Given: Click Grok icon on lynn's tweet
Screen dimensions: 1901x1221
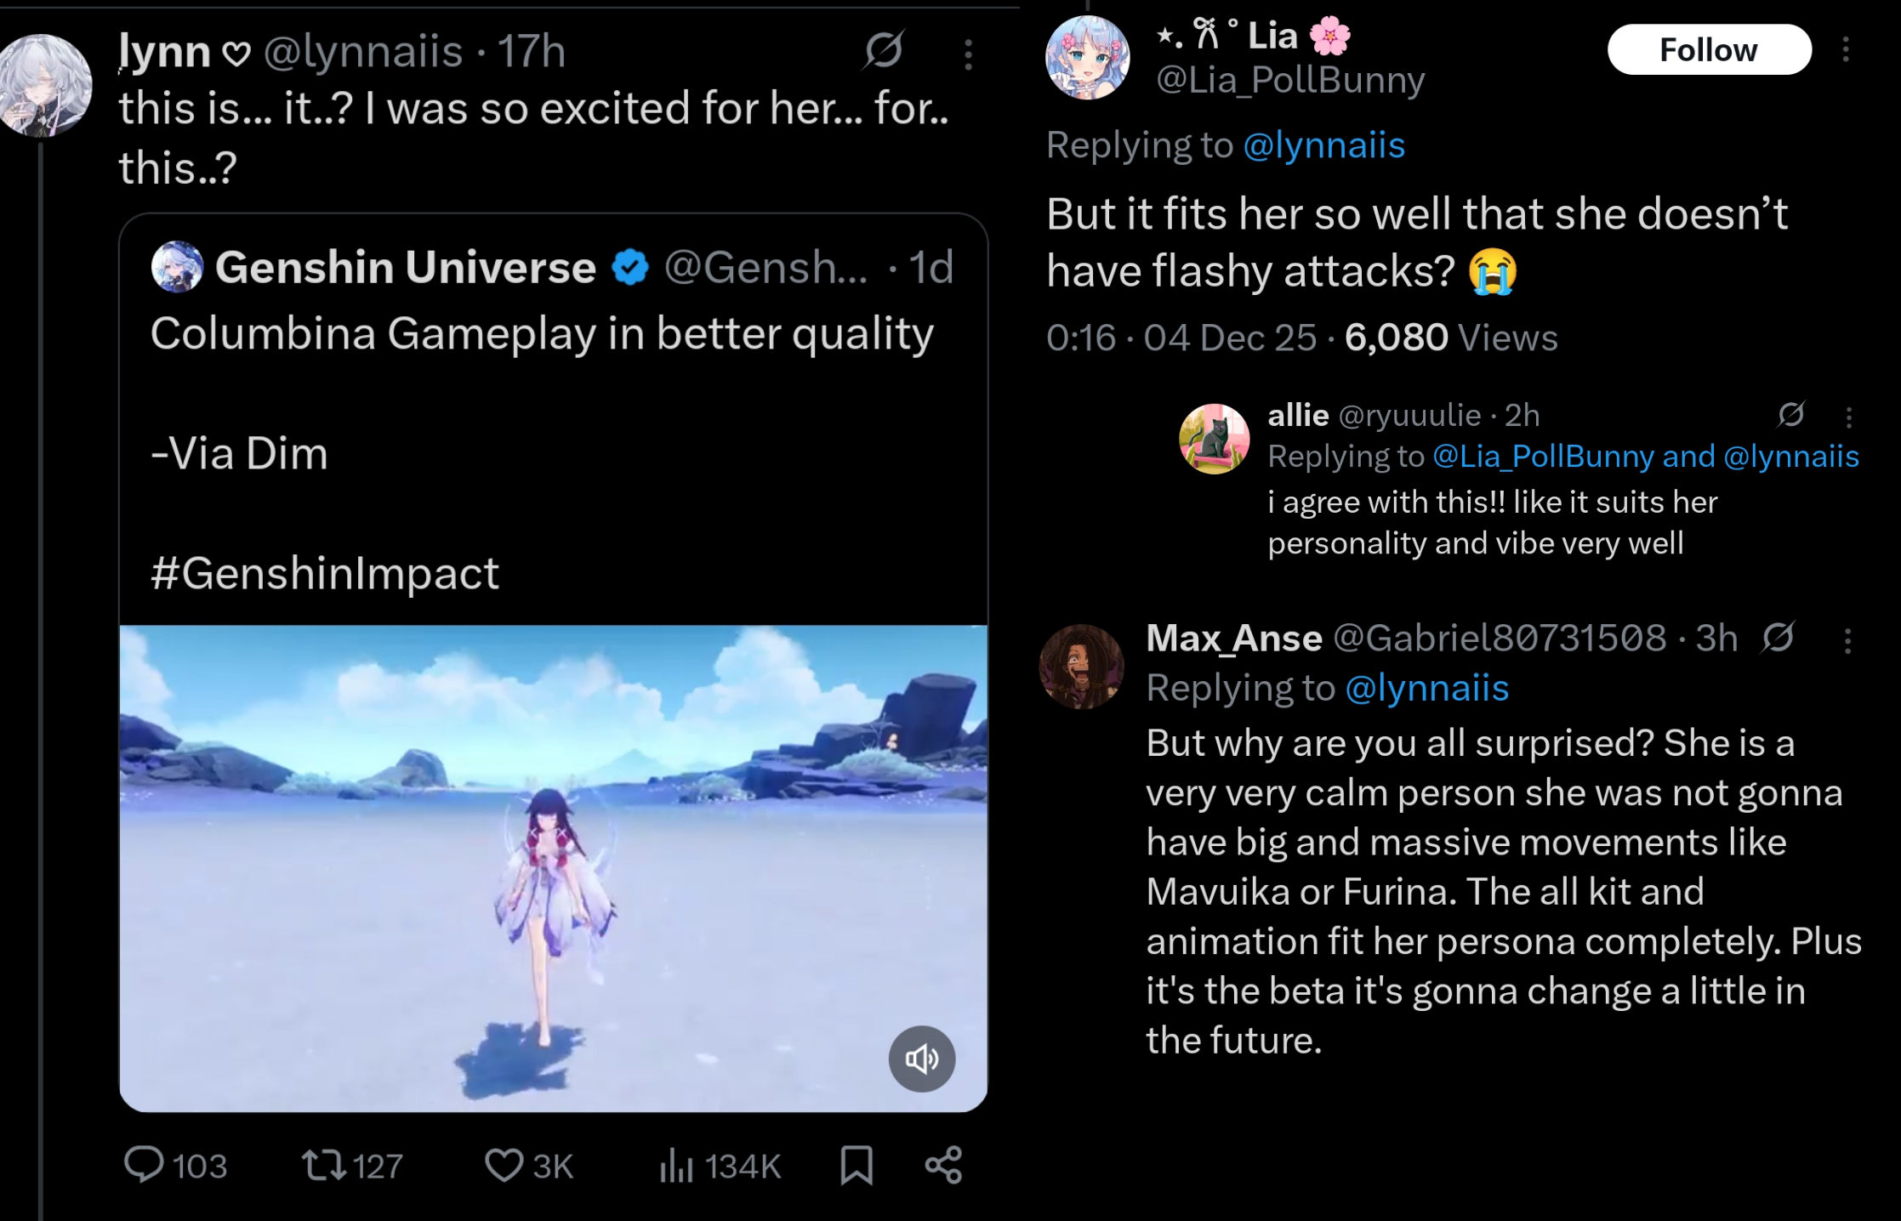Looking at the screenshot, I should (884, 50).
